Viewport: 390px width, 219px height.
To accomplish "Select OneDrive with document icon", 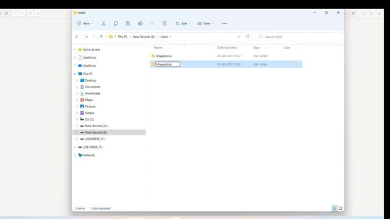I will [89, 58].
